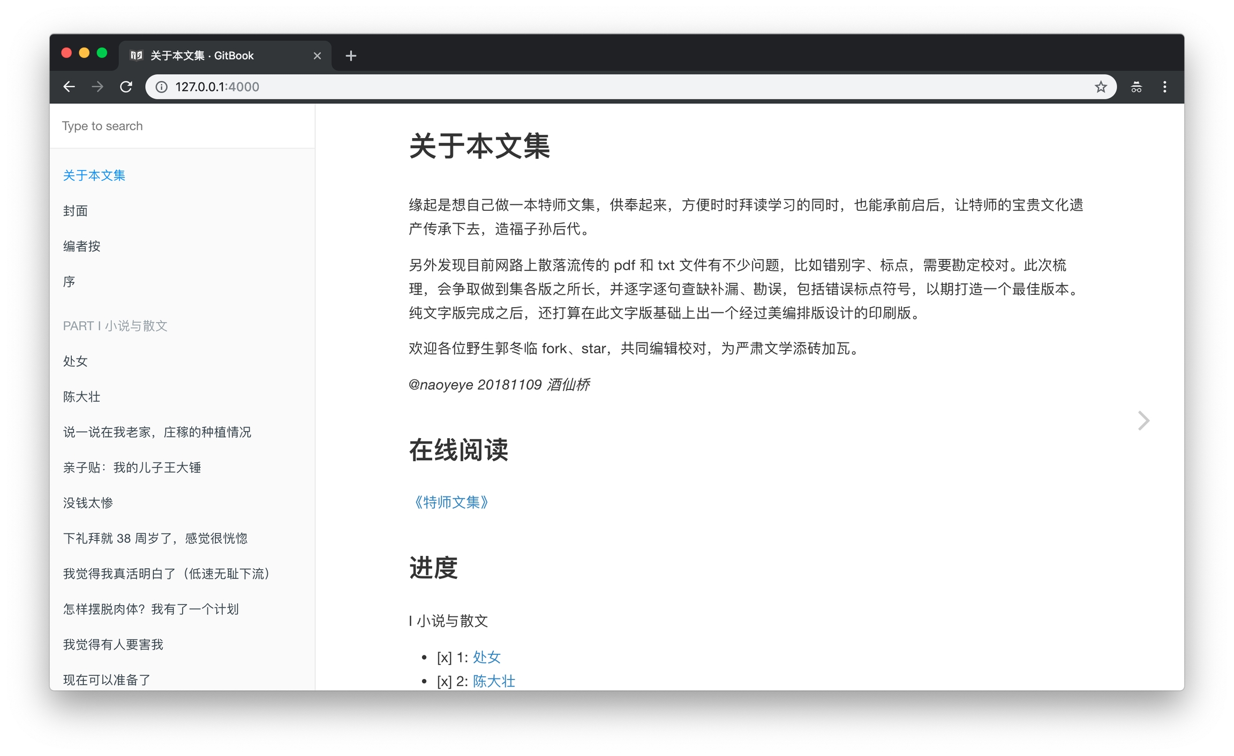Open the 处女 link in progress list
The image size is (1234, 756).
click(486, 657)
